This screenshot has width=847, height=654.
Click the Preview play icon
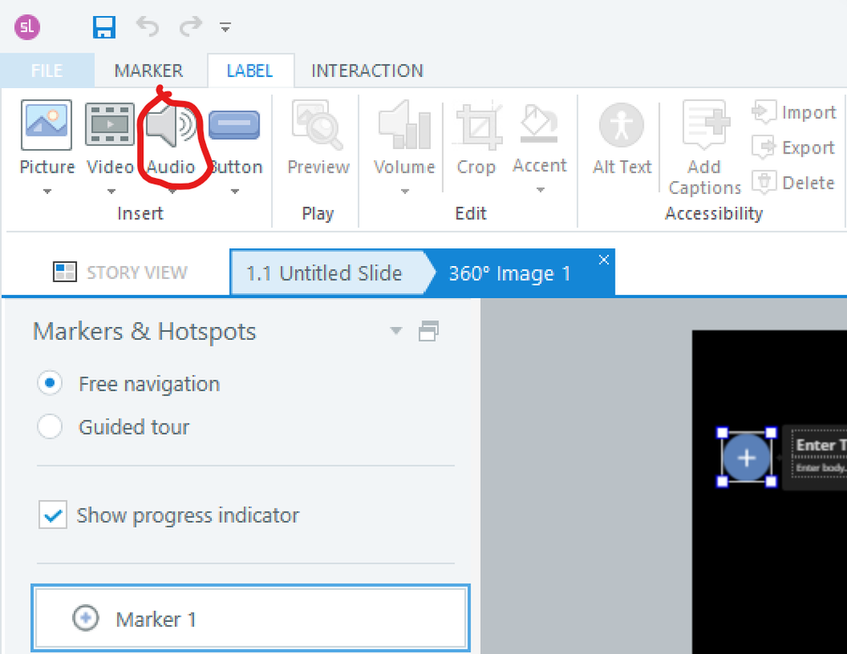318,125
